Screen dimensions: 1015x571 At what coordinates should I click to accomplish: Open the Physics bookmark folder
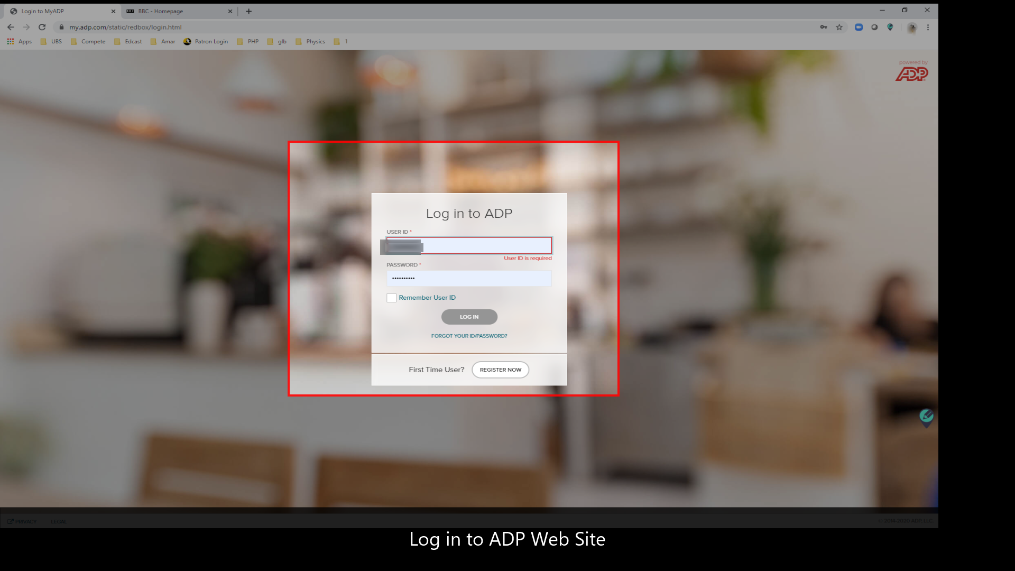point(310,41)
